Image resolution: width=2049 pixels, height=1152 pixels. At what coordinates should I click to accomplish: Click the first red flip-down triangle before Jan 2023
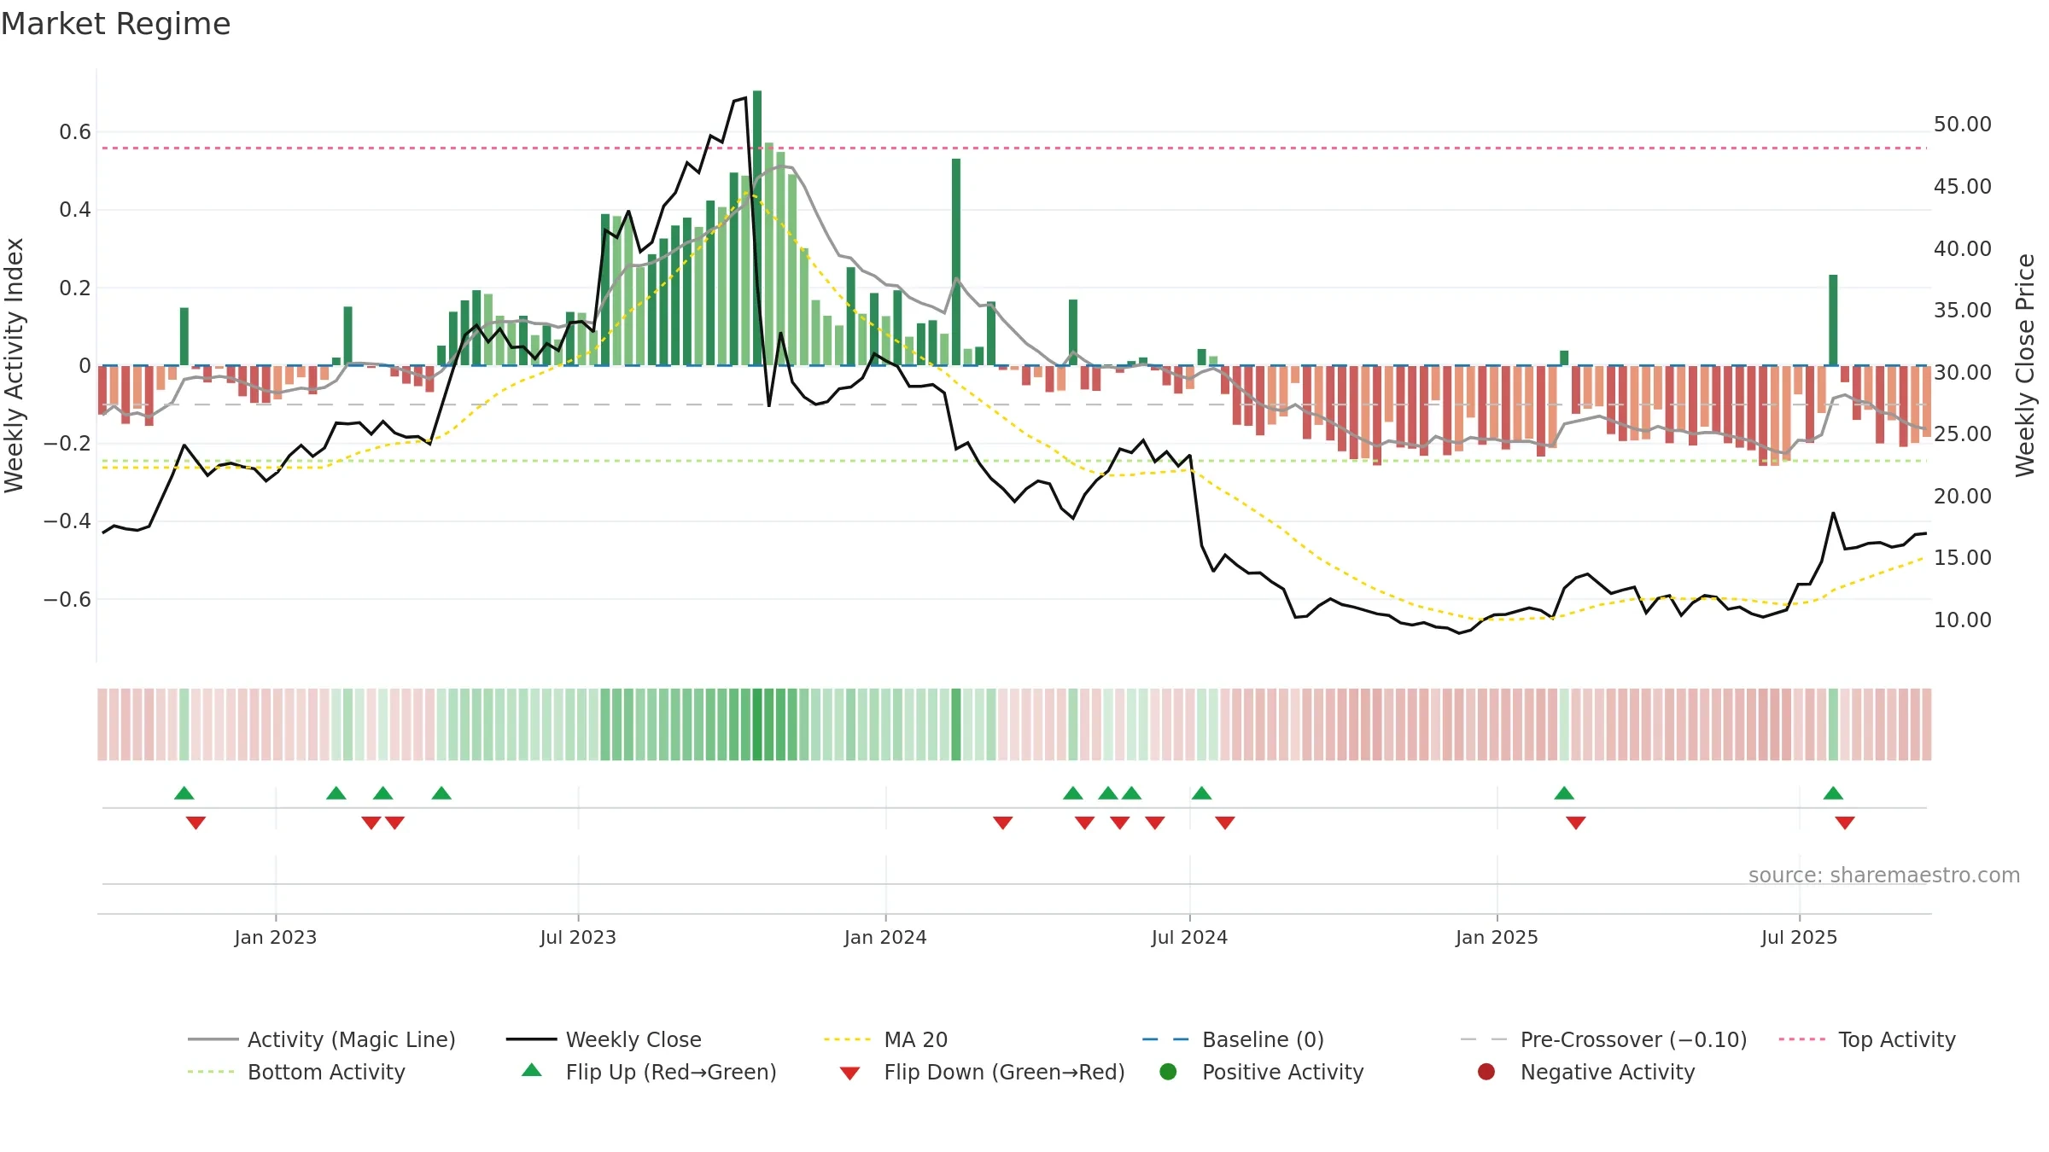[x=196, y=823]
